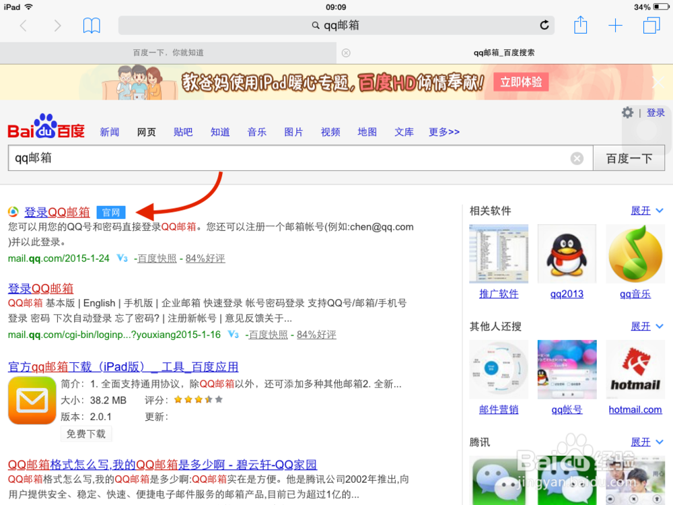Open 百度快照 for the cgi-bin/loginp result
The image size is (673, 505).
click(269, 335)
